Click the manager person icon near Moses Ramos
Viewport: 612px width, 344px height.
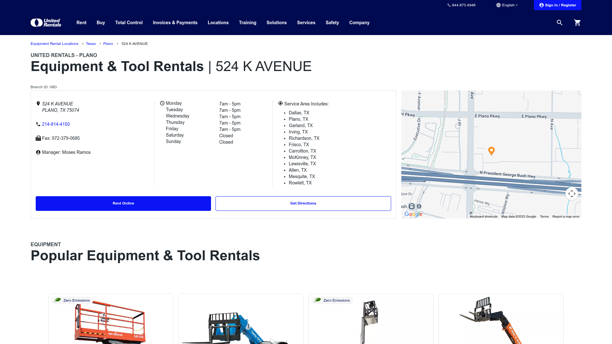[38, 152]
